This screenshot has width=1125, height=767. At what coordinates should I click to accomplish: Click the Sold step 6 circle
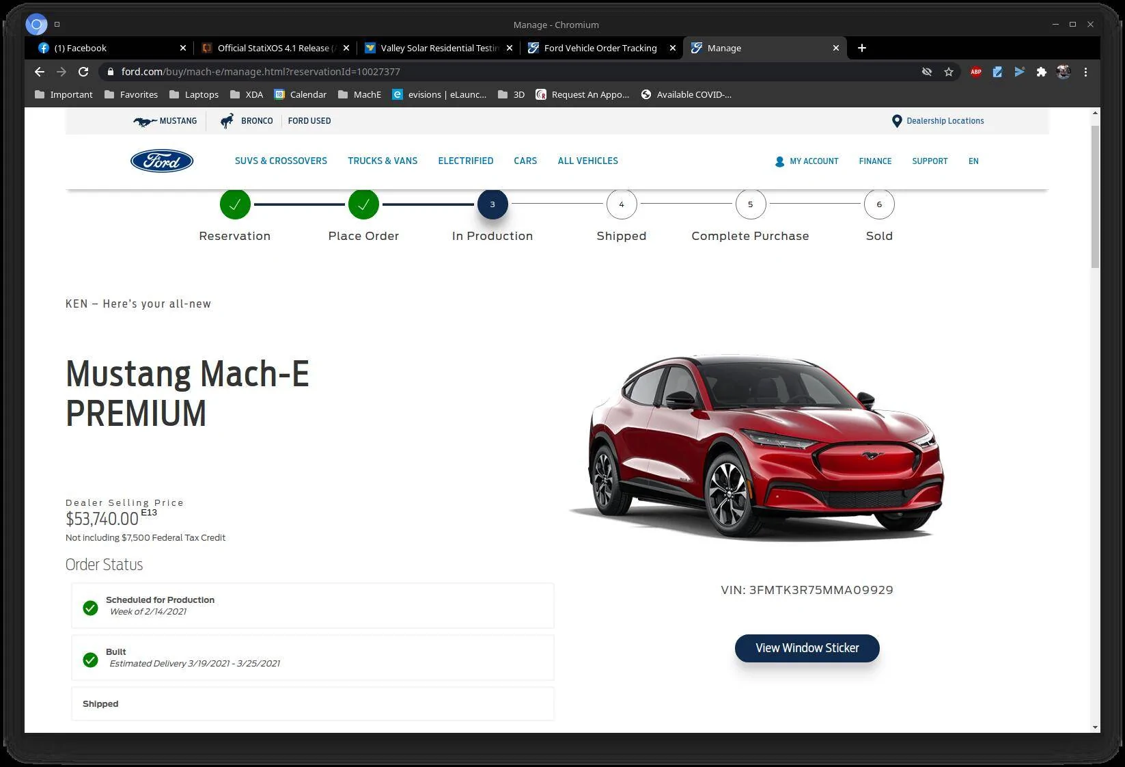pos(879,204)
